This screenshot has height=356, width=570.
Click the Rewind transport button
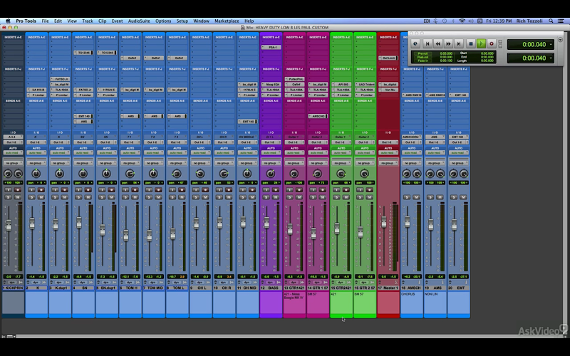(x=437, y=43)
